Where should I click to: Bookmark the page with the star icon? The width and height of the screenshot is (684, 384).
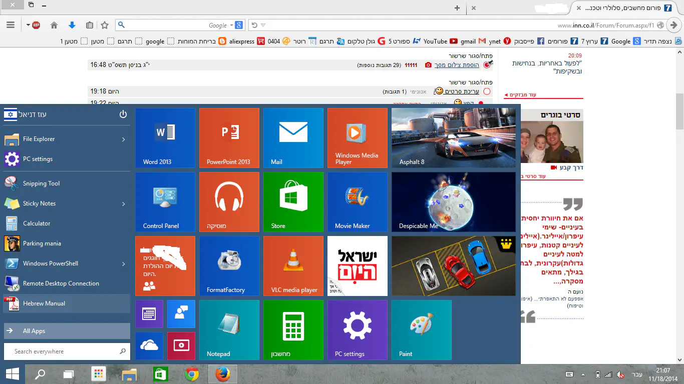pyautogui.click(x=104, y=25)
